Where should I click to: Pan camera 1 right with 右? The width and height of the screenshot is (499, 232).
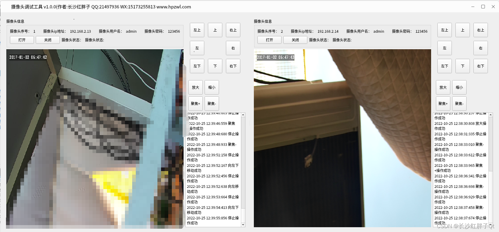tap(233, 48)
